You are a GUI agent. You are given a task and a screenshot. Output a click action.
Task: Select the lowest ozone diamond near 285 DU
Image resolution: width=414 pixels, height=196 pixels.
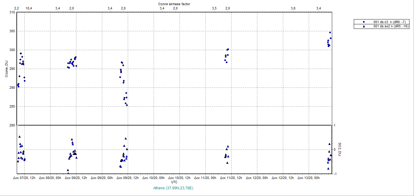(x=127, y=105)
